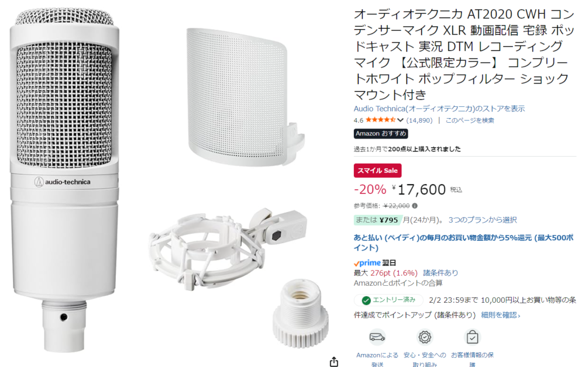Open the 14,890 reviews link

pos(419,120)
